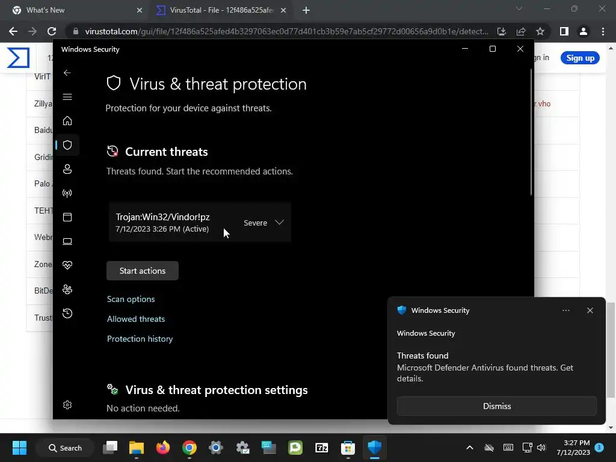Open the Protection history text link

click(x=140, y=339)
